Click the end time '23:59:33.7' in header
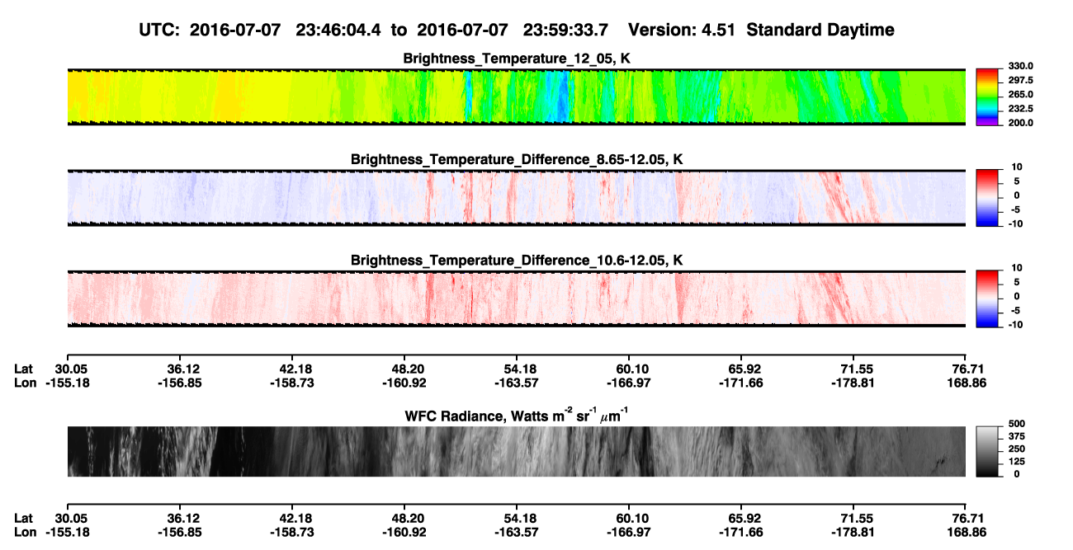This screenshot has height=550, width=1073. tap(566, 30)
